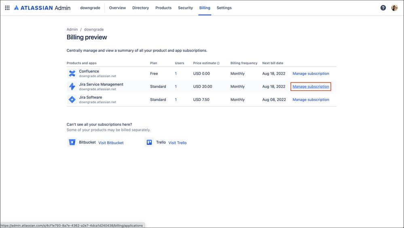
Task: Click the Jira Service Management name
Action: coord(101,84)
